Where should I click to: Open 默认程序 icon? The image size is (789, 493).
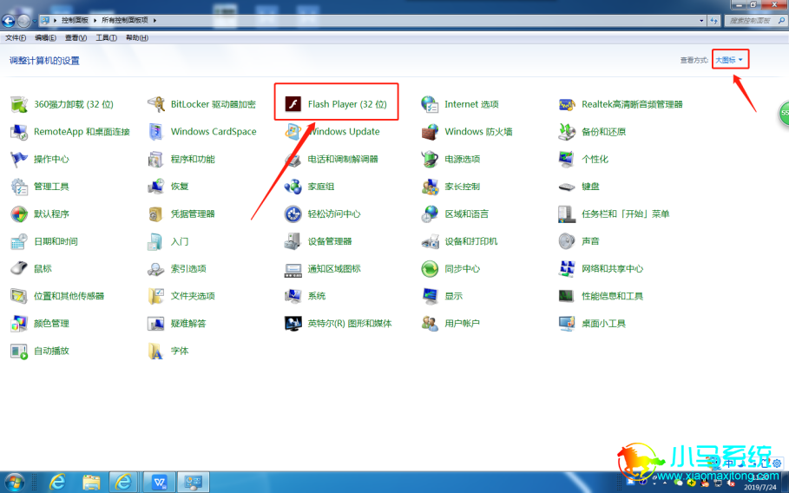click(x=19, y=214)
